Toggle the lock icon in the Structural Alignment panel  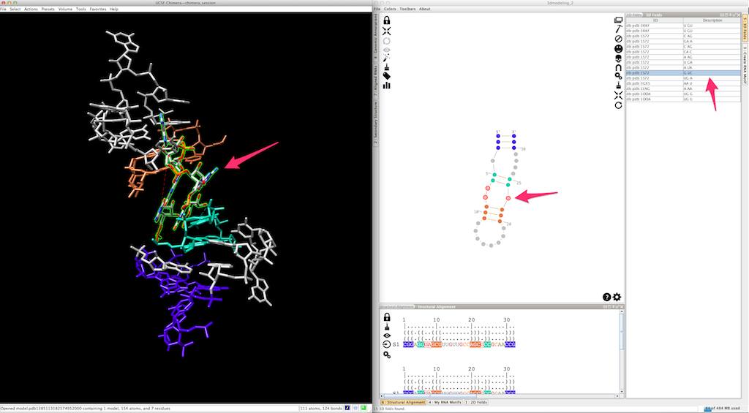(x=387, y=317)
